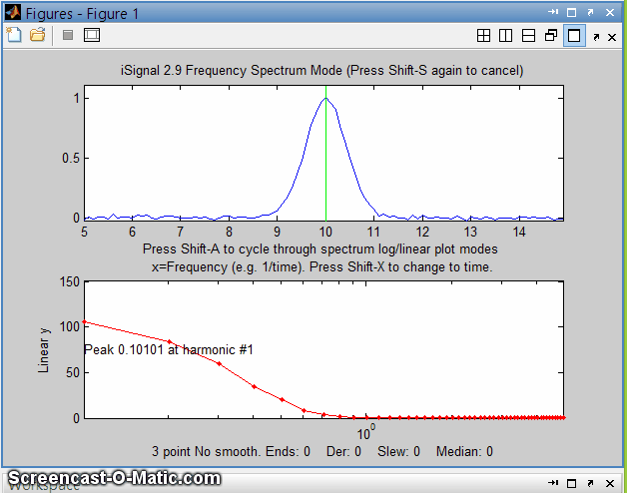627x493 pixels.
Task: Choose the Top/Bottom Tile layout icon
Action: [x=528, y=36]
